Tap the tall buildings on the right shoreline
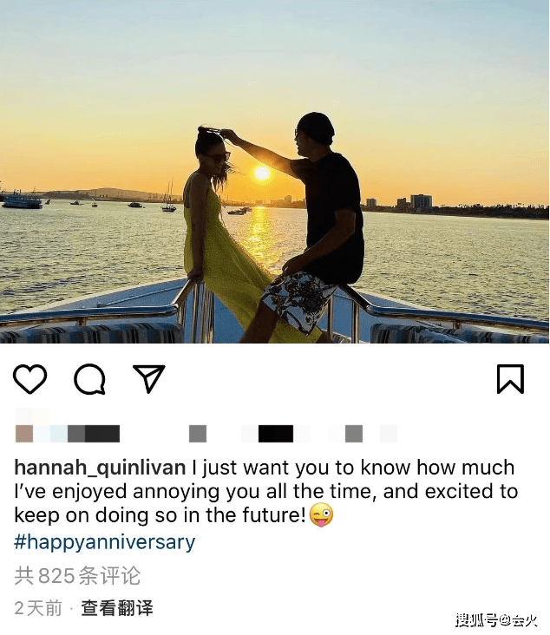Image resolution: width=550 pixels, height=635 pixels. pyautogui.click(x=422, y=201)
